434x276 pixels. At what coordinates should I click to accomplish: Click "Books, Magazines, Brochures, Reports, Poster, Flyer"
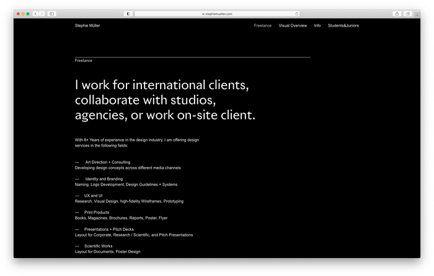coord(121,218)
